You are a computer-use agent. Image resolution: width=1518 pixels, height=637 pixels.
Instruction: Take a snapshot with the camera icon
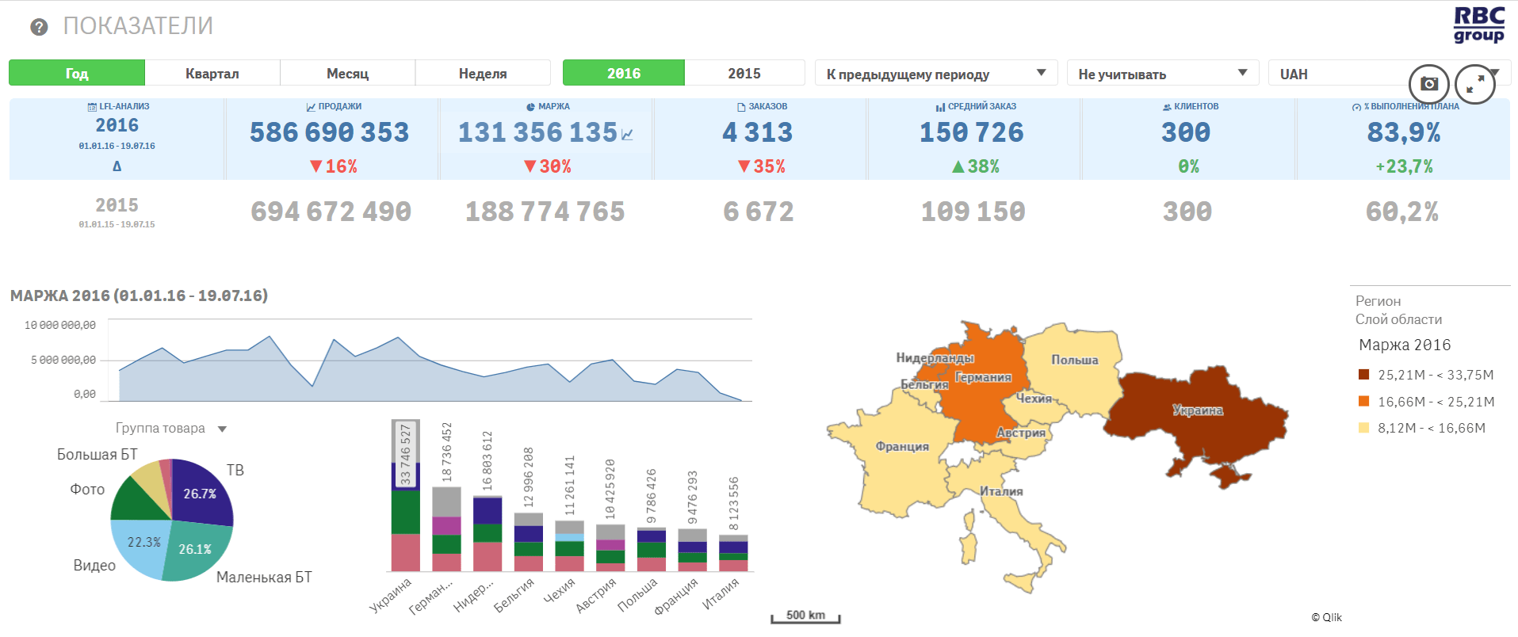(1428, 83)
